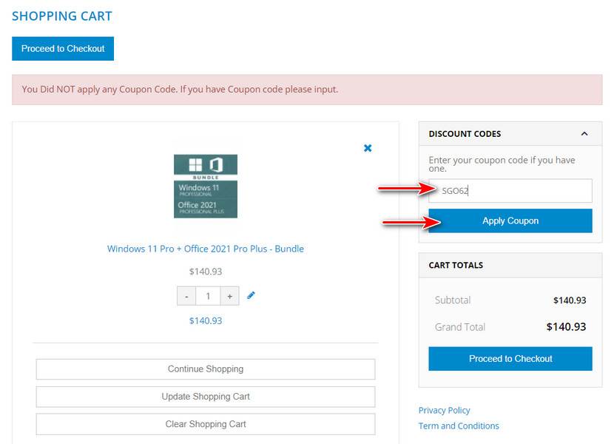Click Continue Shopping

206,369
